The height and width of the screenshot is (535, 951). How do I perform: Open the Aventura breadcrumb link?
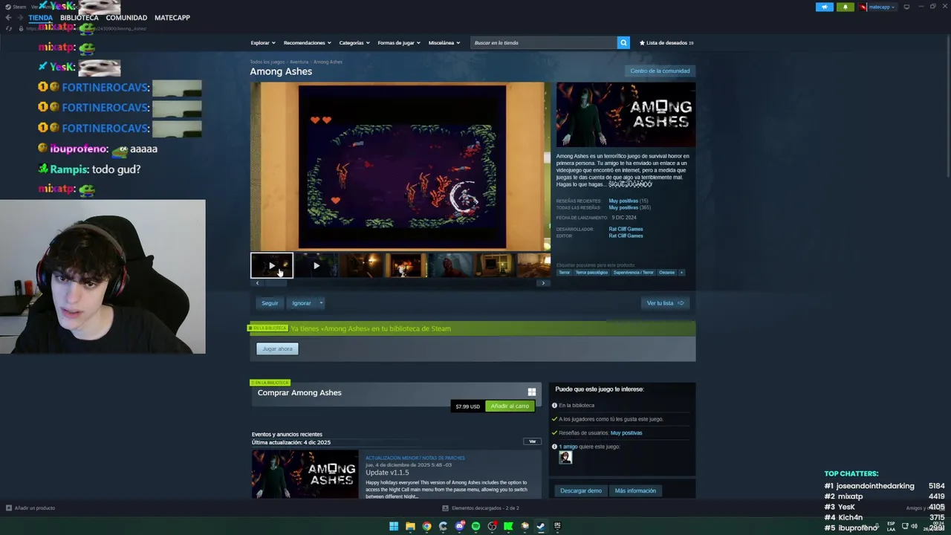point(299,62)
